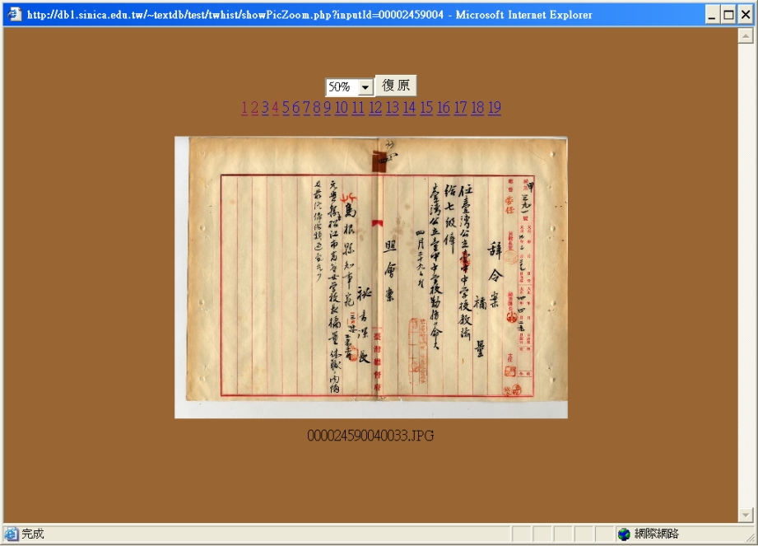This screenshot has width=758, height=546.
Task: Jump to page 10 link
Action: [341, 108]
